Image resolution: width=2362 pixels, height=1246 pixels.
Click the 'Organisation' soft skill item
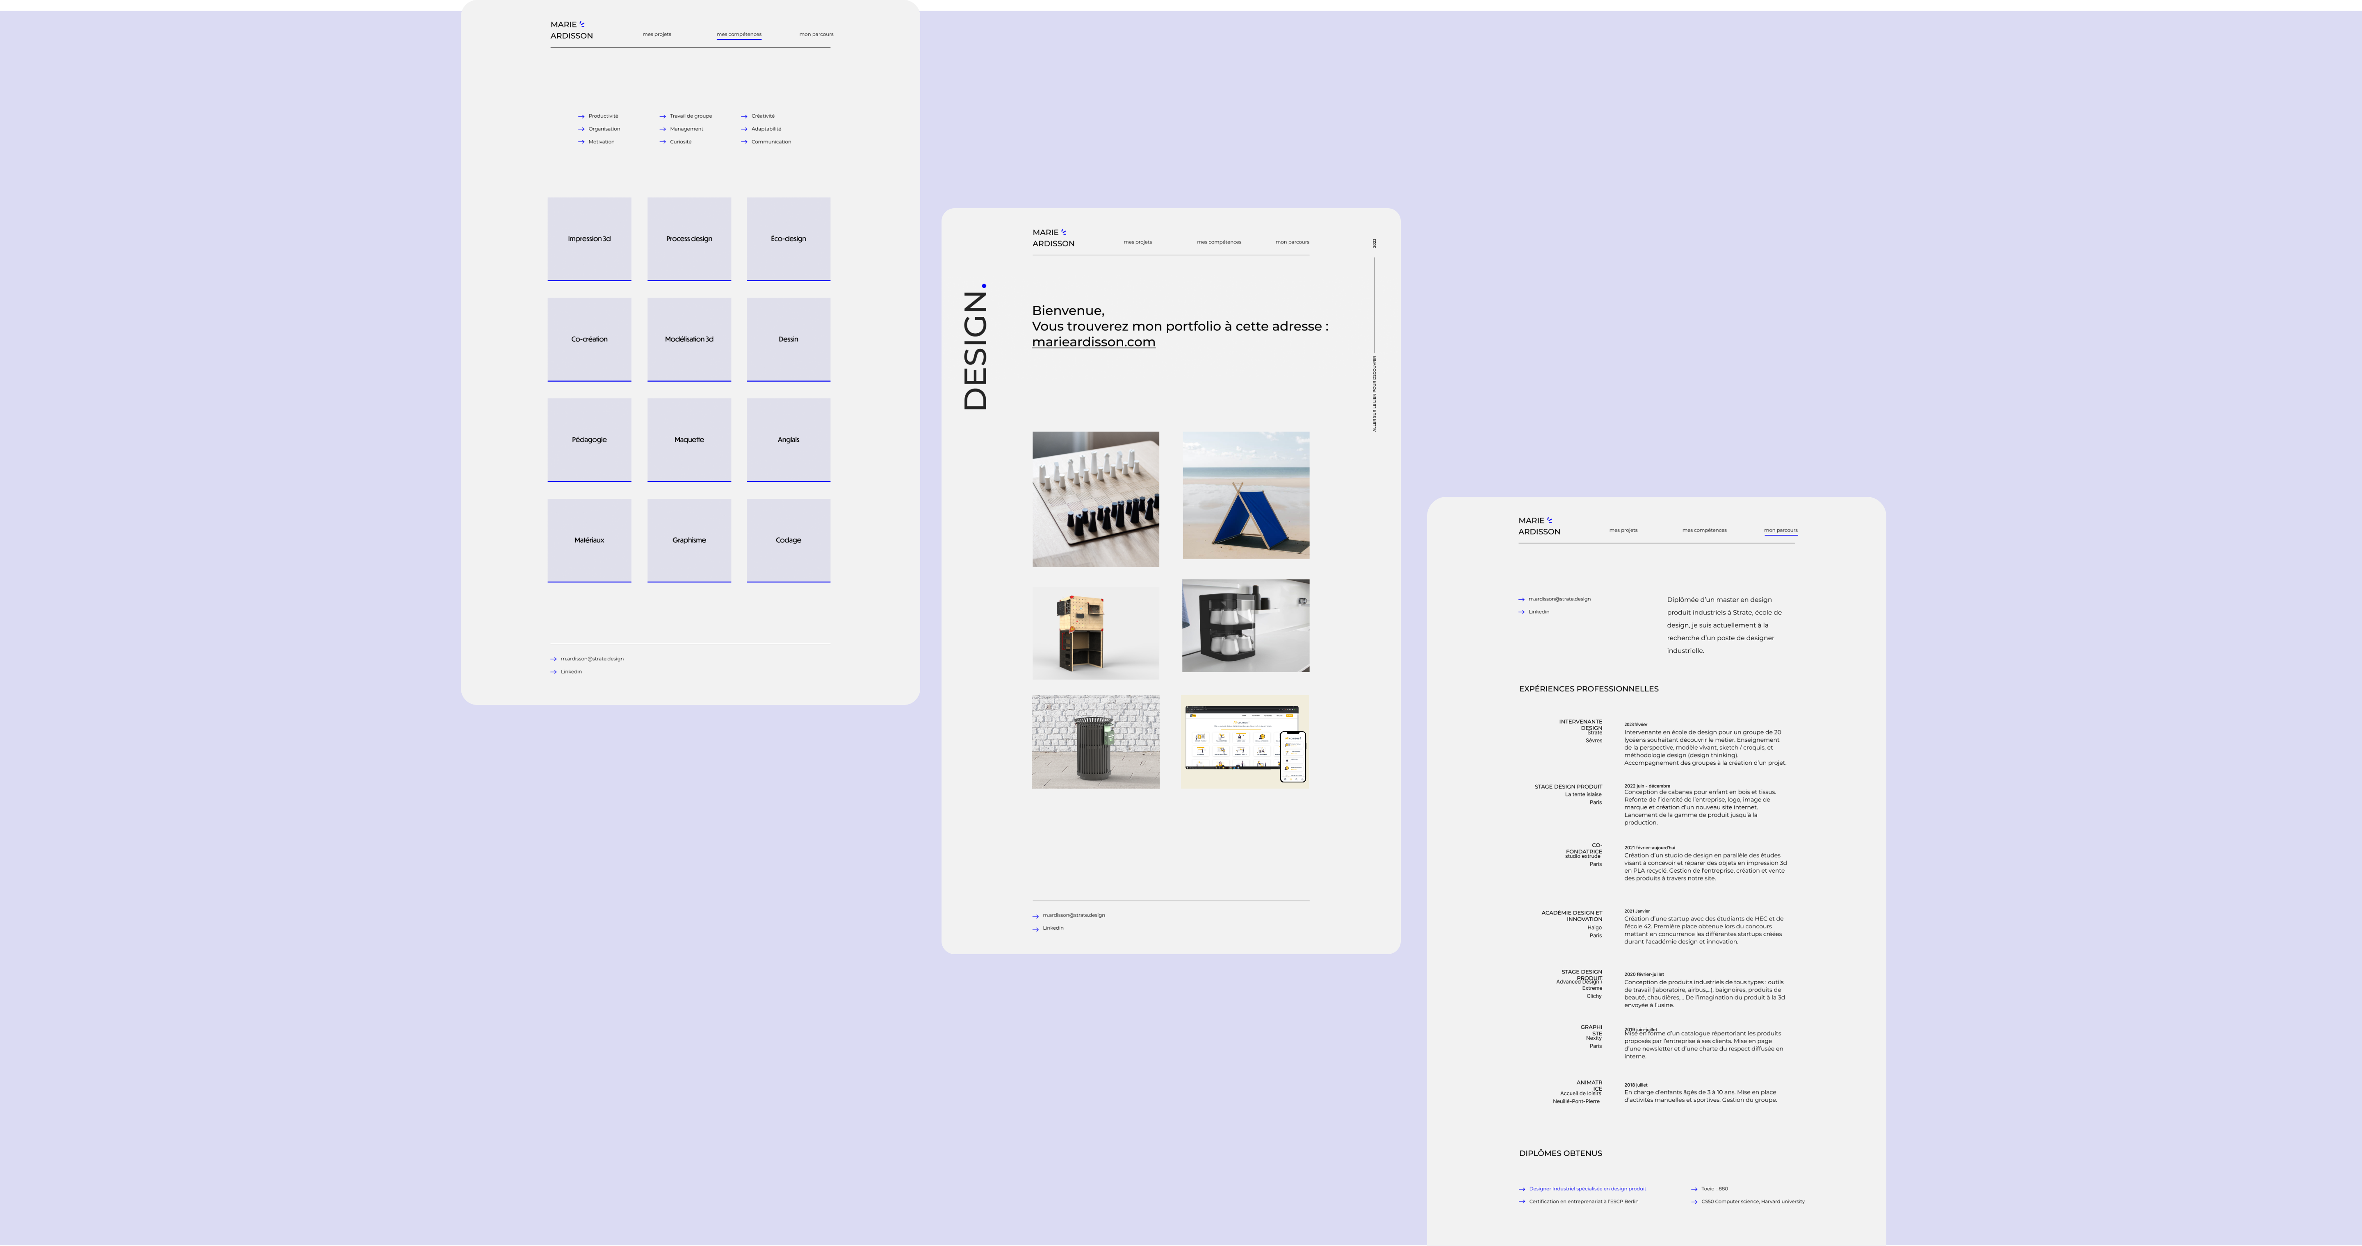[x=600, y=129]
